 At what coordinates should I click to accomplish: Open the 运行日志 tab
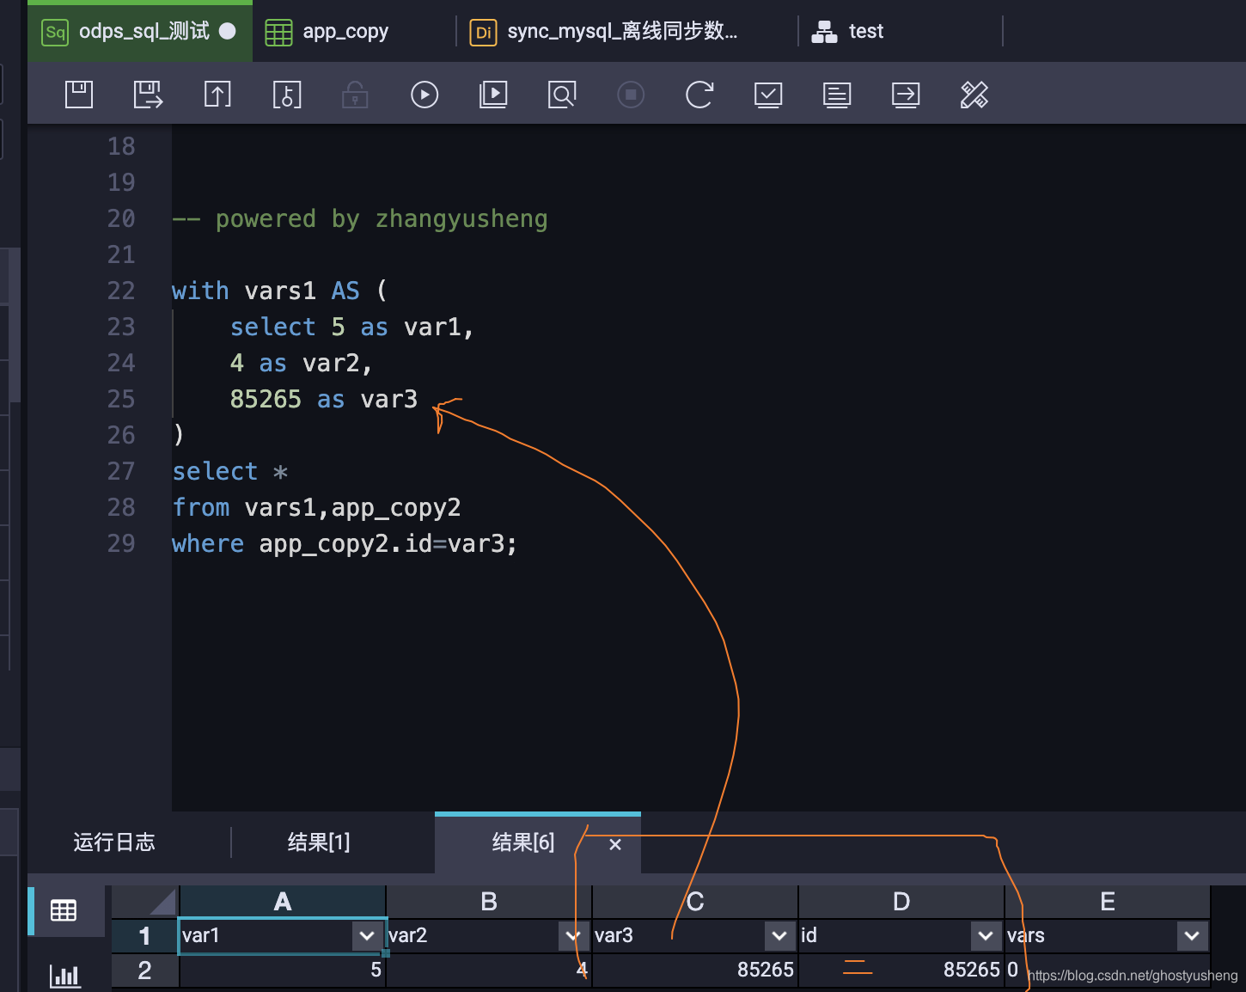(114, 842)
